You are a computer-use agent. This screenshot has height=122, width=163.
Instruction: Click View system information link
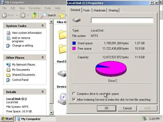[x=27, y=33]
